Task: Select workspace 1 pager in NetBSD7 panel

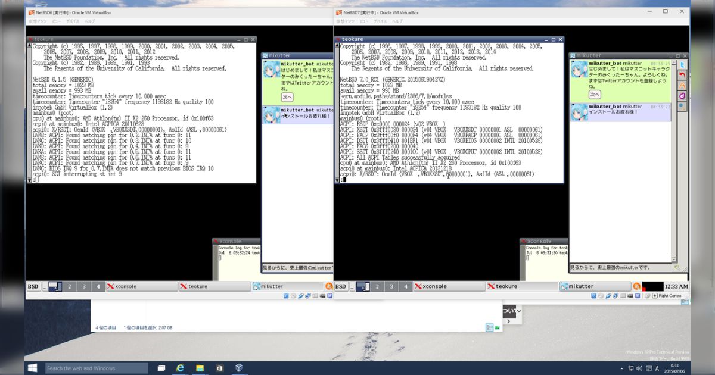Action: point(363,286)
